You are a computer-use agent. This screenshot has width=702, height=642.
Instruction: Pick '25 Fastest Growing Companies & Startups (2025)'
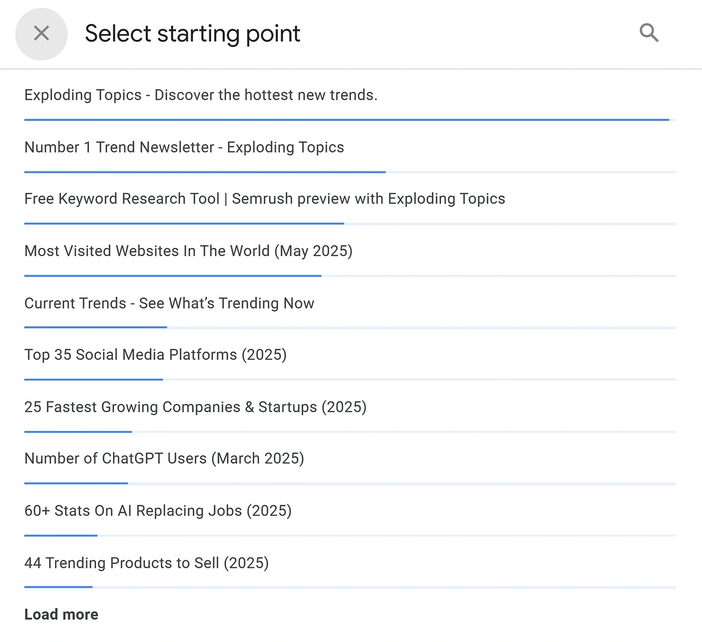click(x=195, y=407)
